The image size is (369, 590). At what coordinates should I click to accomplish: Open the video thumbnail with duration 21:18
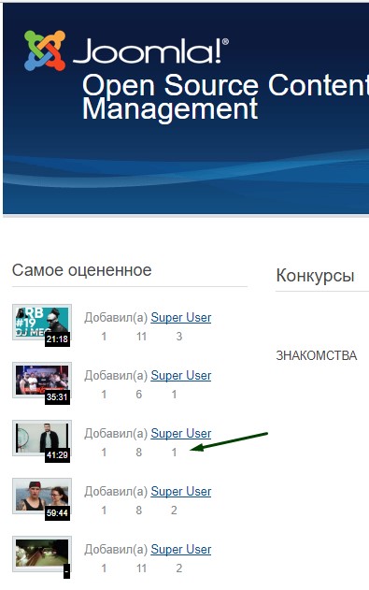[42, 323]
